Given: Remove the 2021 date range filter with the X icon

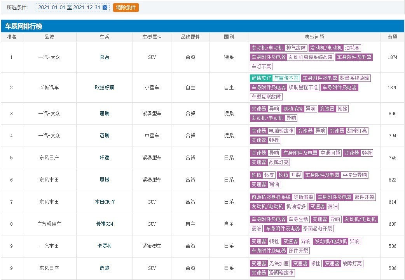Looking at the screenshot, I should coord(105,7).
